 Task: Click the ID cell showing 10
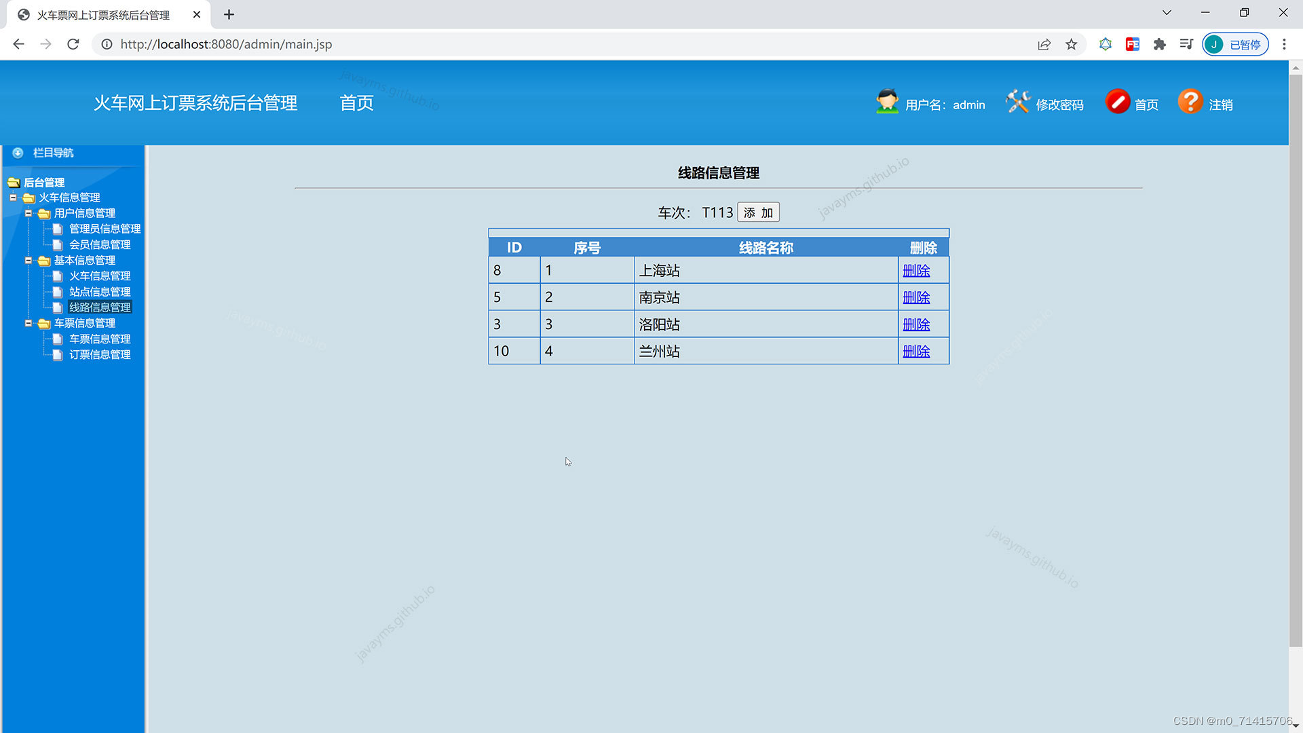pyautogui.click(x=514, y=351)
